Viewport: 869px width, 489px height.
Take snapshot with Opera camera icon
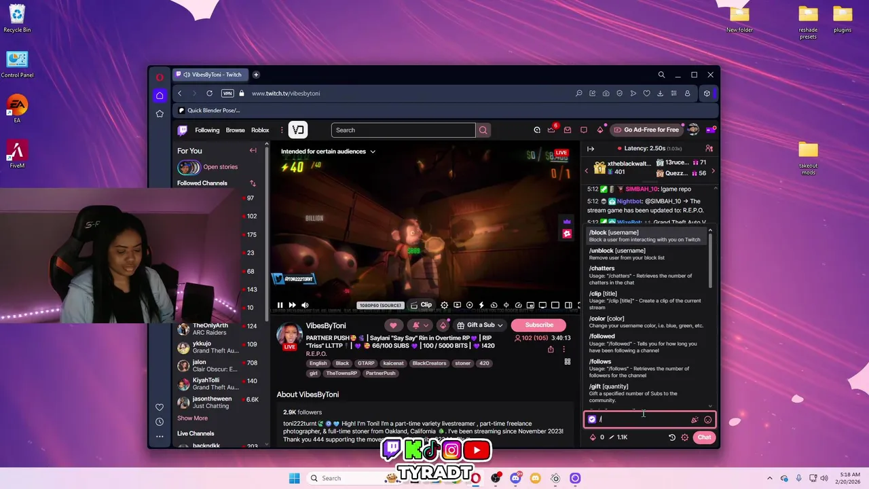pyautogui.click(x=606, y=93)
